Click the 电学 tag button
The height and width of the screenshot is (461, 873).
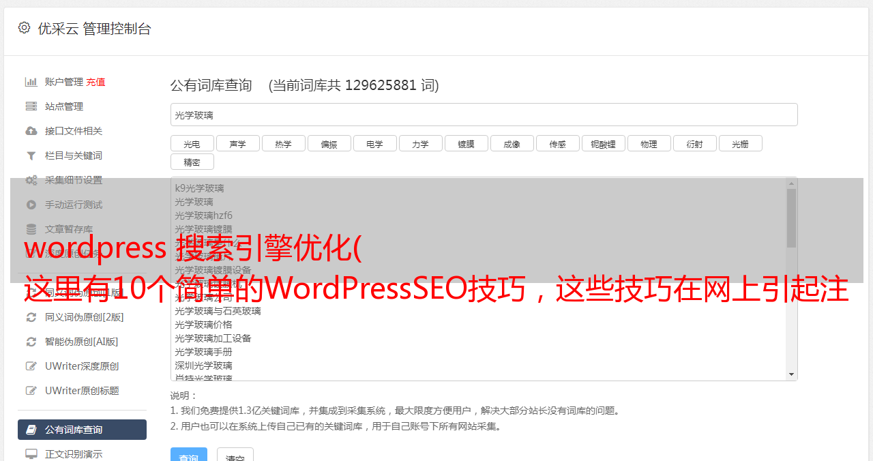pos(375,144)
